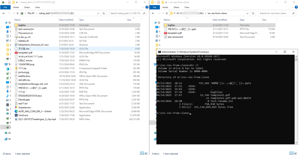Switch to details view in right Explorer status bar
299x155 pixels.
[291, 153]
